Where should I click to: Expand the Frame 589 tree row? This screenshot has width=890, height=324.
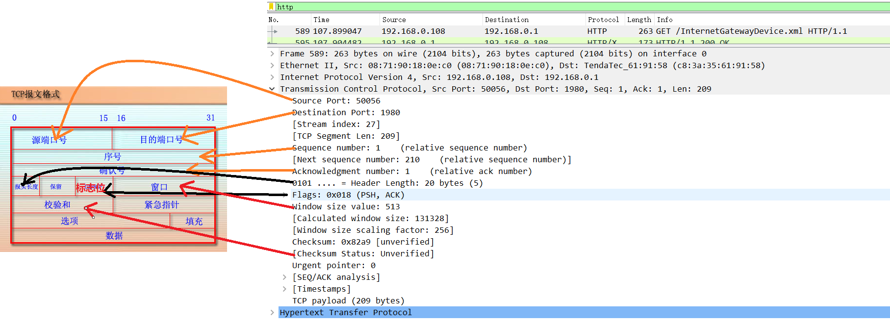pyautogui.click(x=272, y=54)
